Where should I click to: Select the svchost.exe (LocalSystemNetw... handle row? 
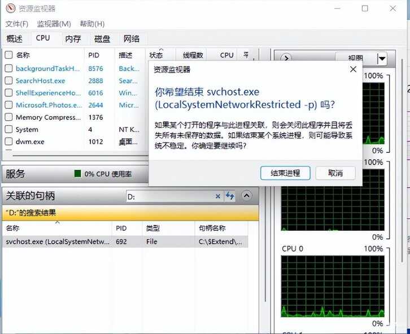point(125,241)
